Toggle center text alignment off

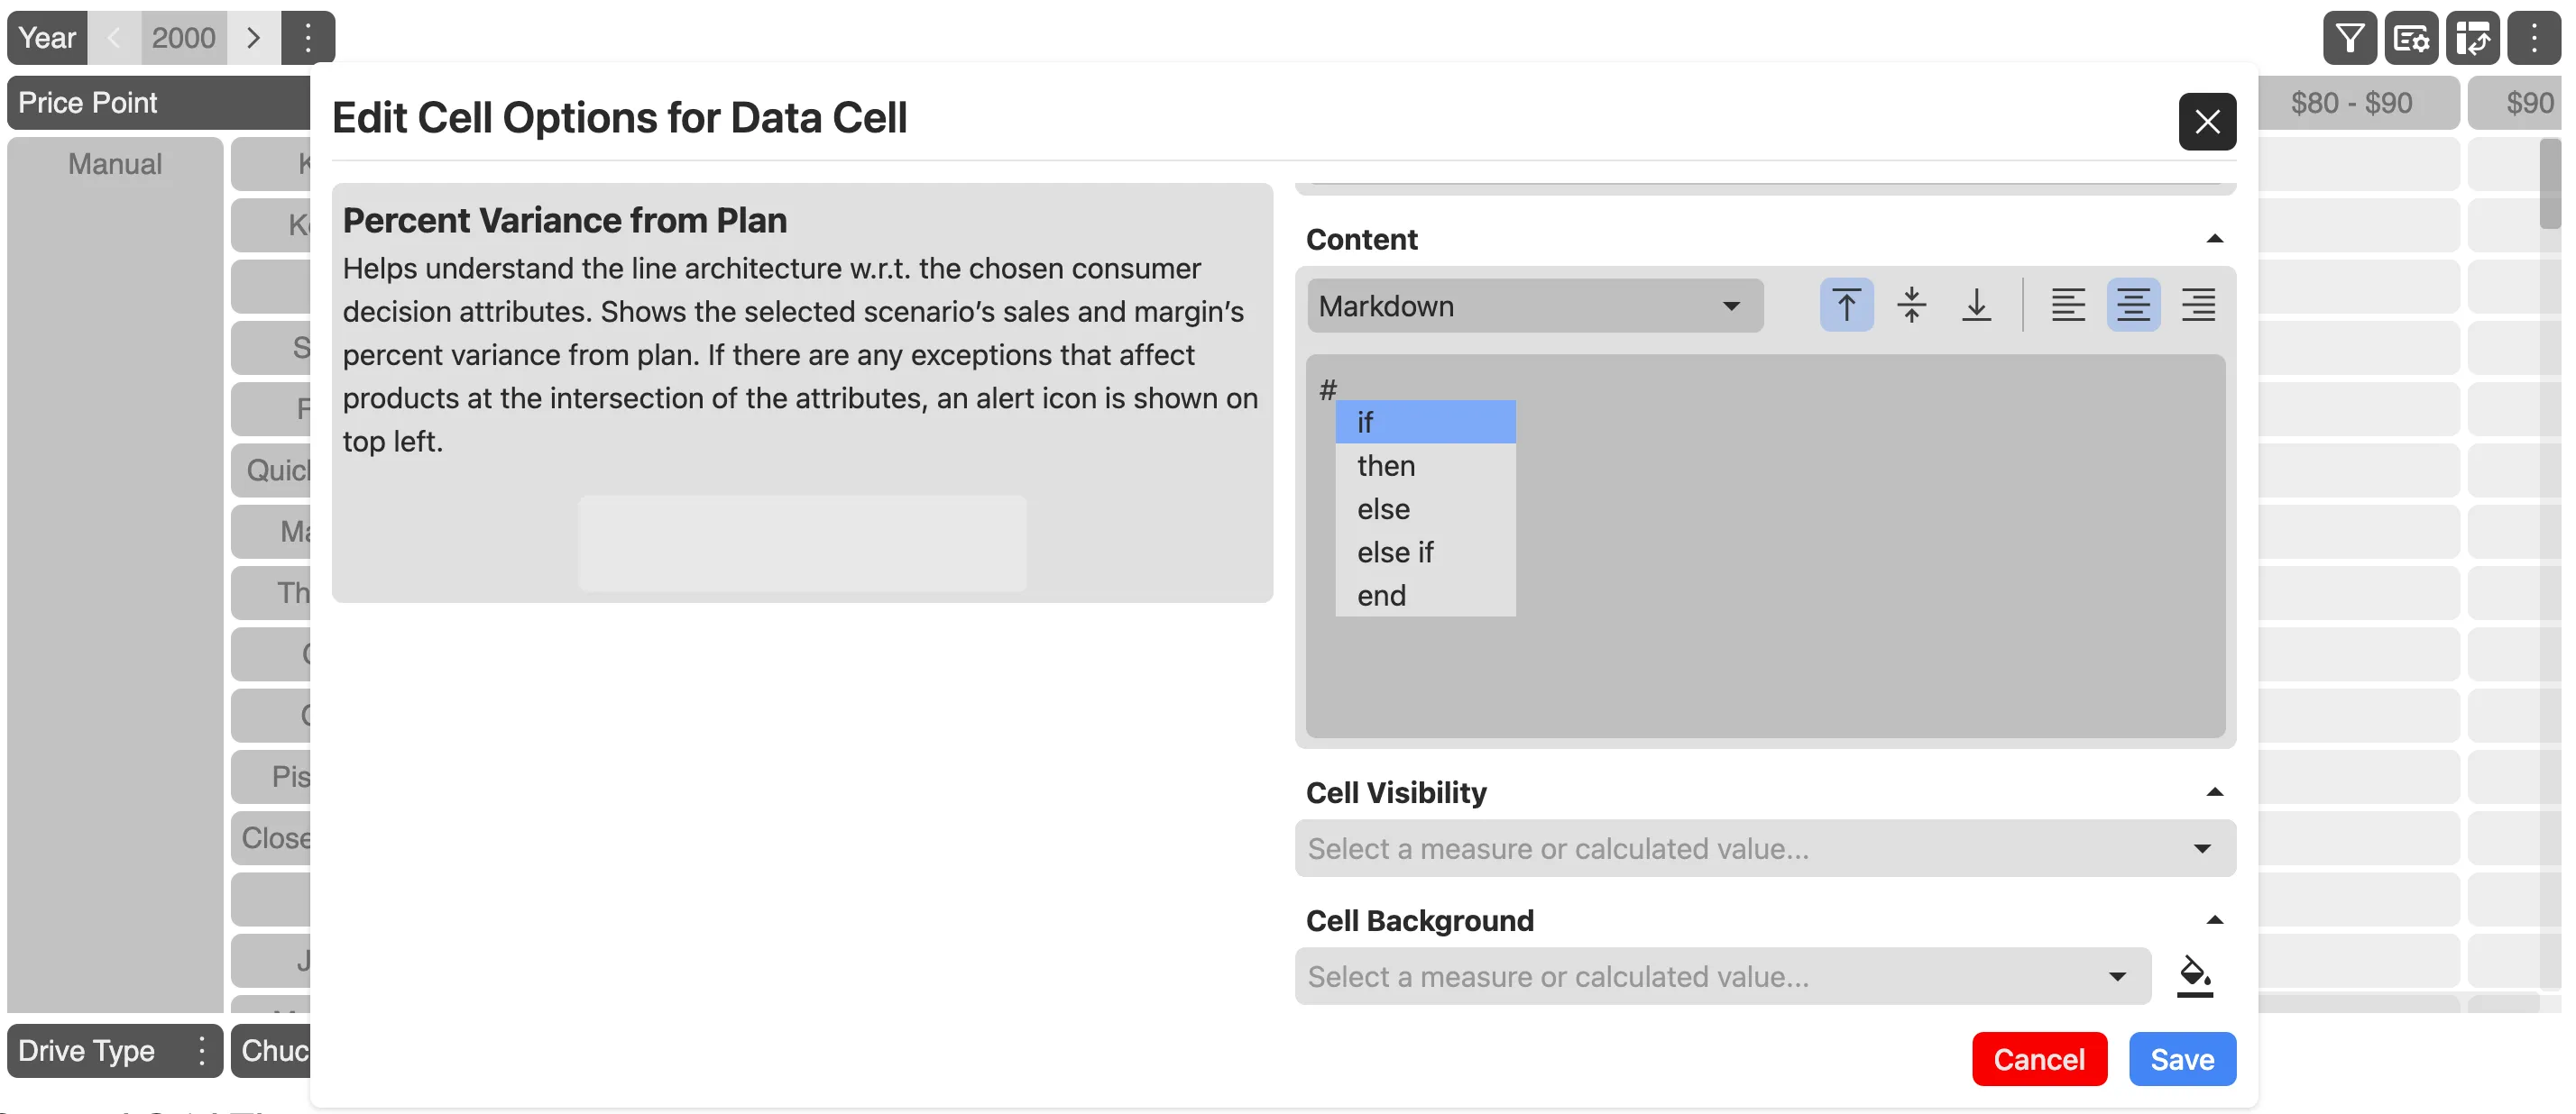pos(2133,305)
